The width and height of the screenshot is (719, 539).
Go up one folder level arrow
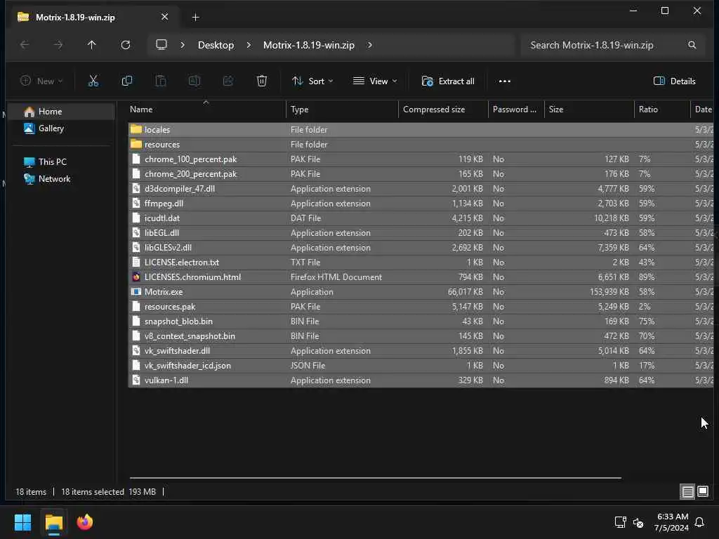(92, 45)
